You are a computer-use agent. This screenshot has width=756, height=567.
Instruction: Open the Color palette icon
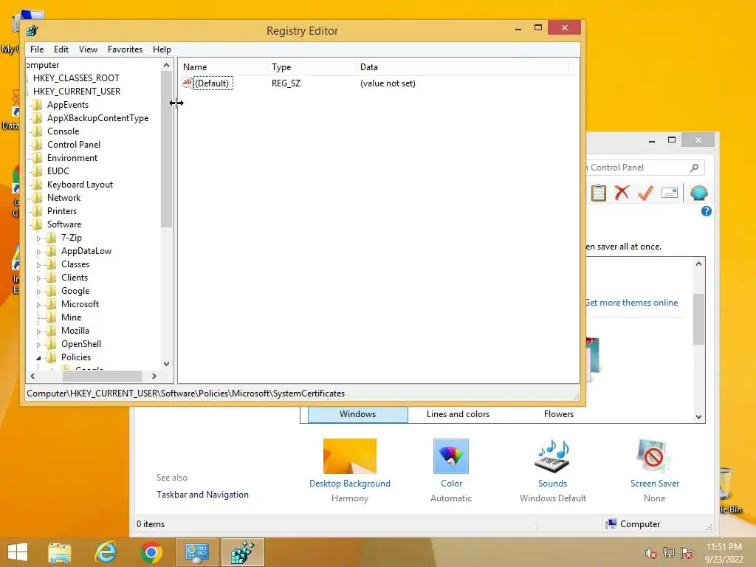click(451, 456)
